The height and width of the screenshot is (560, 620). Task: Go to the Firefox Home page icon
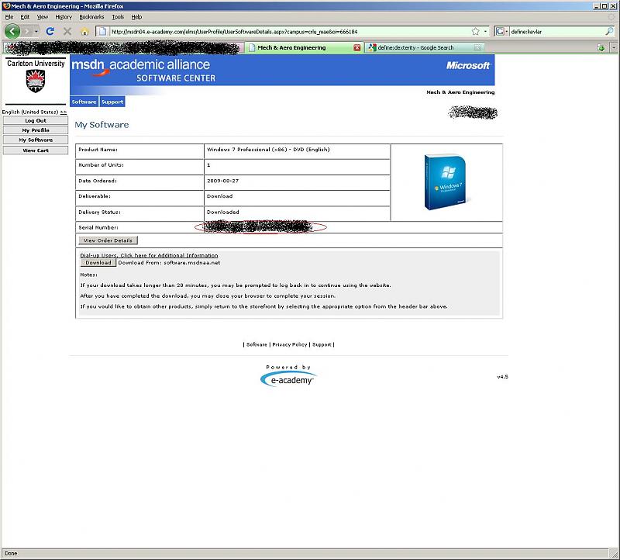tap(84, 32)
